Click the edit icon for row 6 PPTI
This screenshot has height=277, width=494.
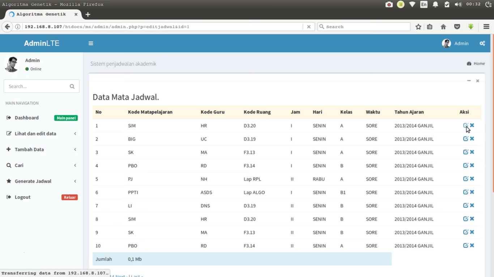click(x=465, y=192)
